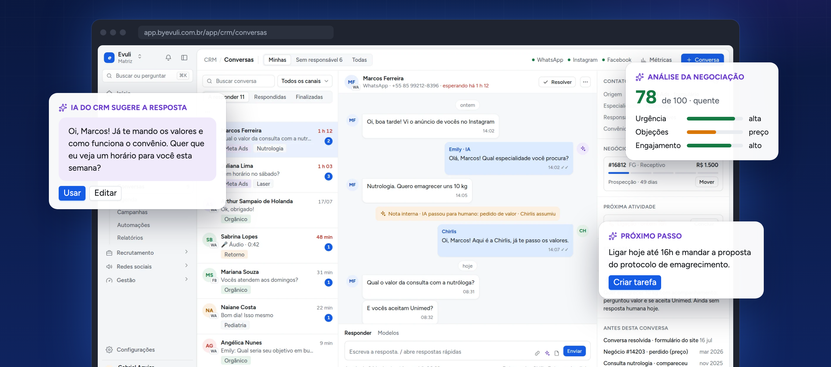Open the Respondidas tab
Viewport: 831px width, 367px height.
pos(270,97)
